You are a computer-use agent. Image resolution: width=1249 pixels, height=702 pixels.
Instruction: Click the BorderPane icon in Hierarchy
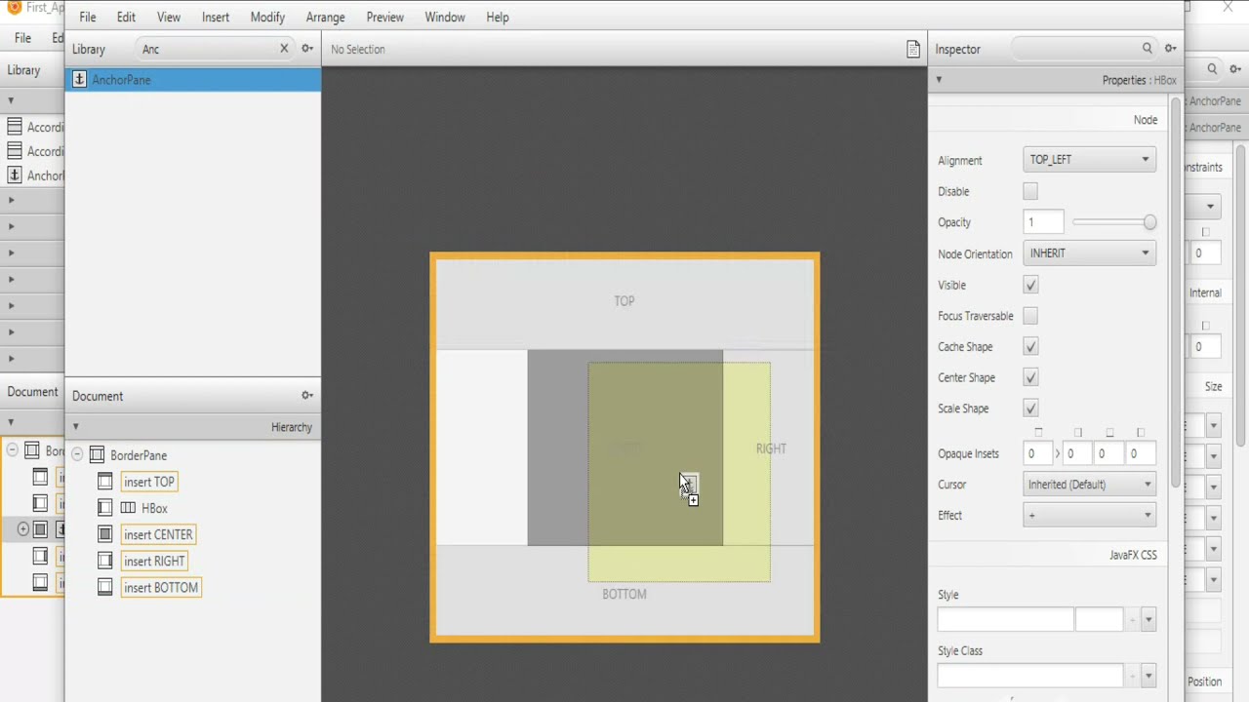97,455
